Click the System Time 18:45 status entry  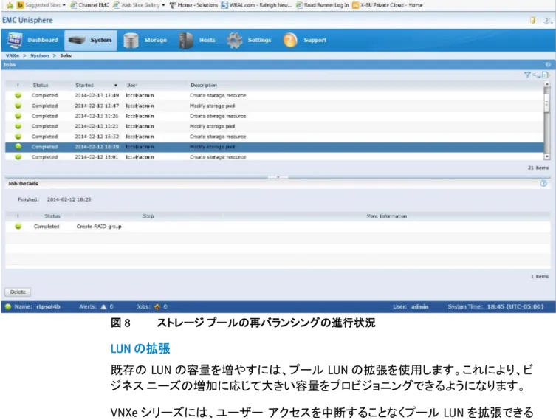tap(495, 307)
